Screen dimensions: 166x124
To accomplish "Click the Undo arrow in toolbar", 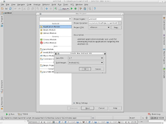I will pos(16,9).
